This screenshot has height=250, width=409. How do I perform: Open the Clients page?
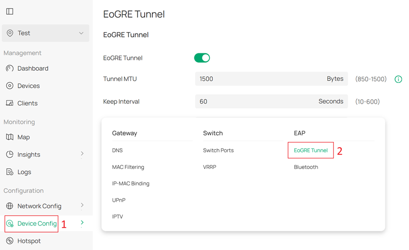click(x=27, y=103)
